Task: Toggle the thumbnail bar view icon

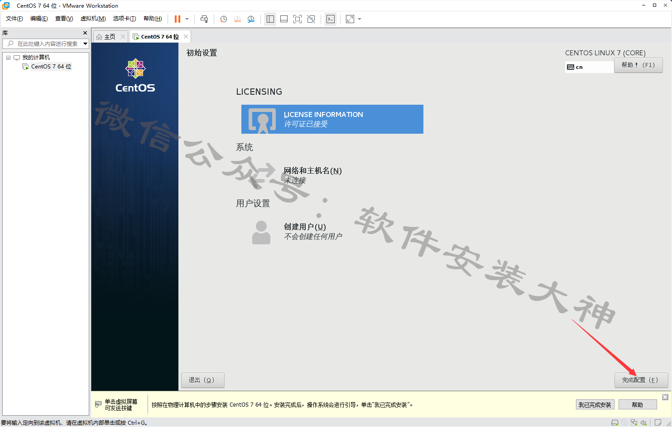Action: tap(284, 19)
